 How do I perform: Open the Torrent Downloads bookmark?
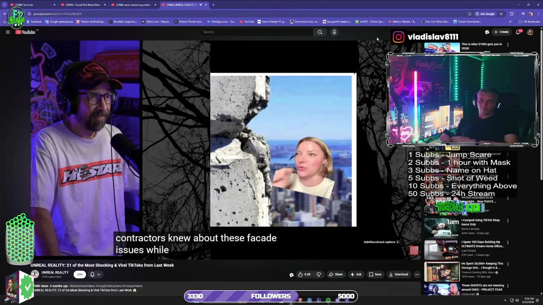(x=467, y=22)
